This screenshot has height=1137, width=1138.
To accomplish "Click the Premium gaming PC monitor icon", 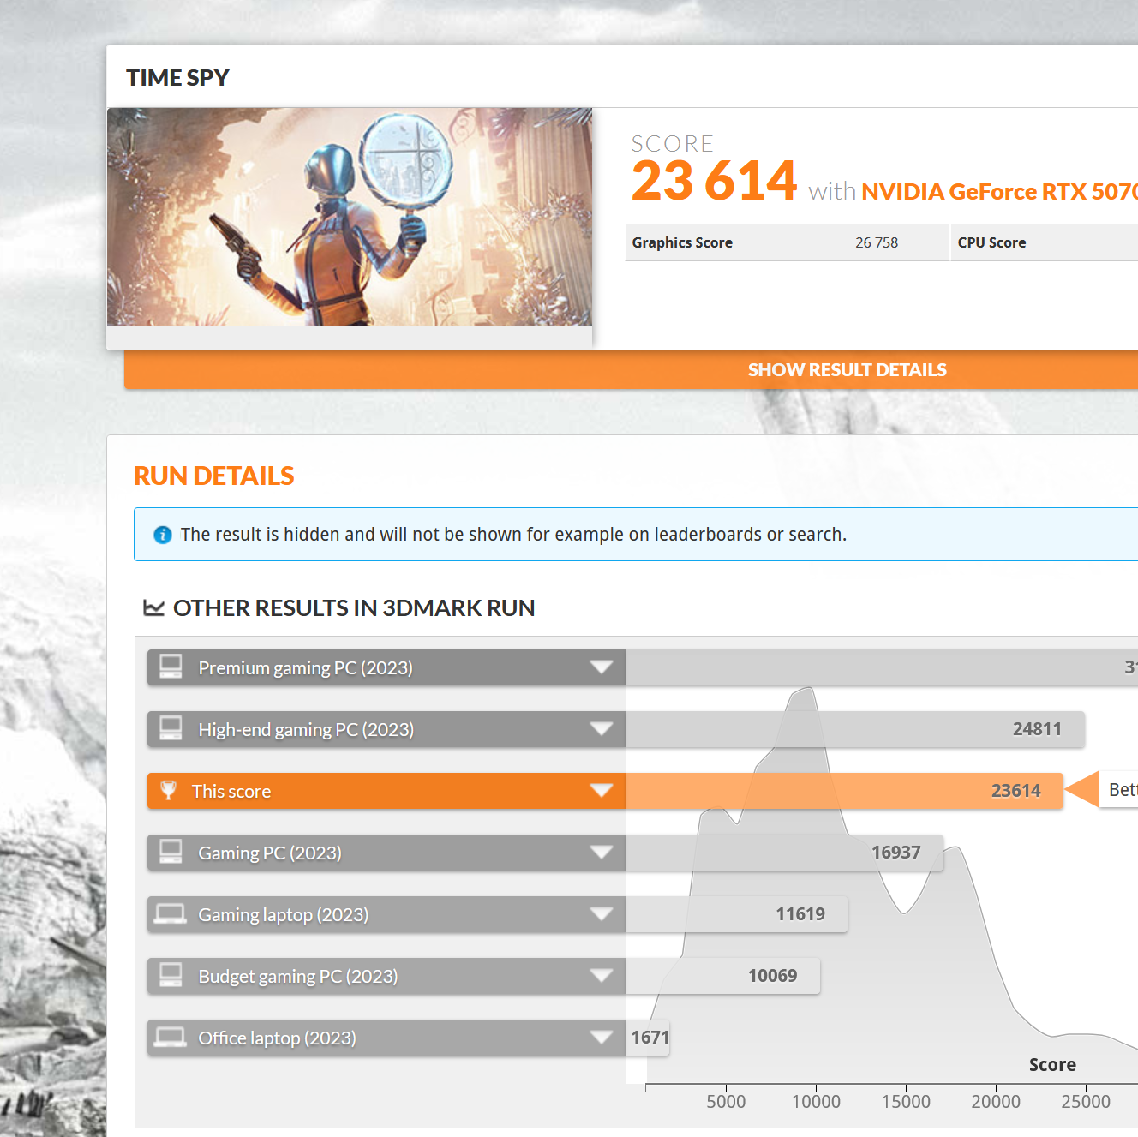I will pyautogui.click(x=171, y=667).
